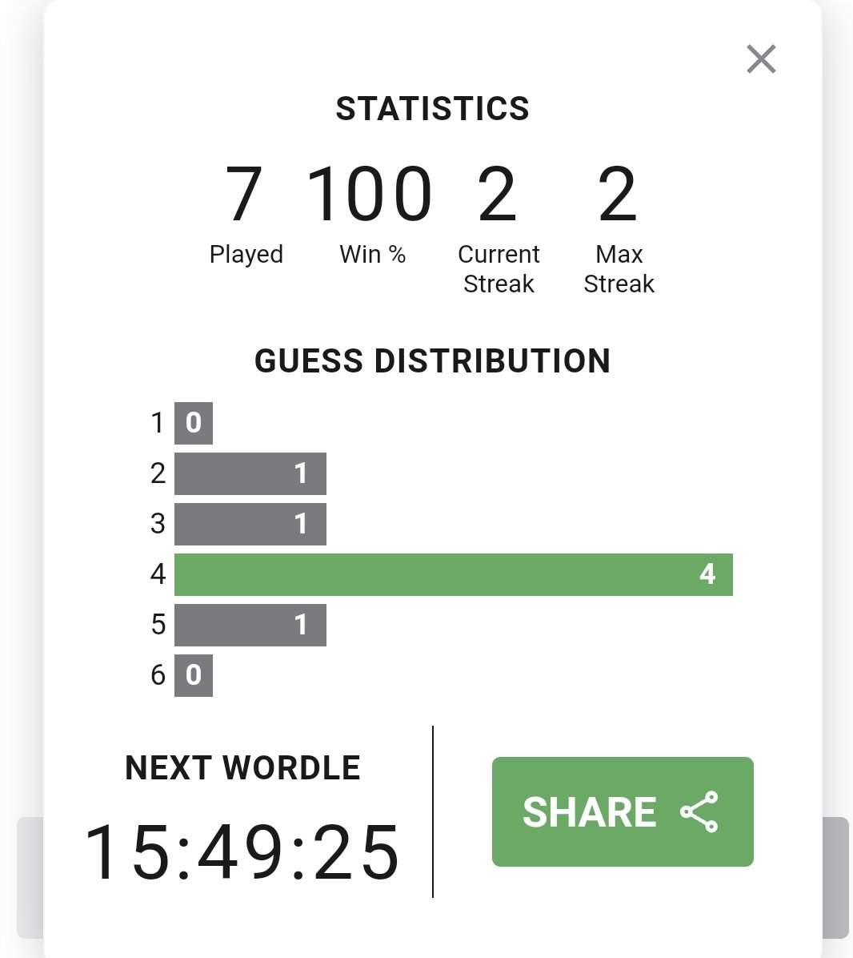Screen dimensions: 853x958
Task: Click the STATISTICS heading
Action: click(x=433, y=109)
